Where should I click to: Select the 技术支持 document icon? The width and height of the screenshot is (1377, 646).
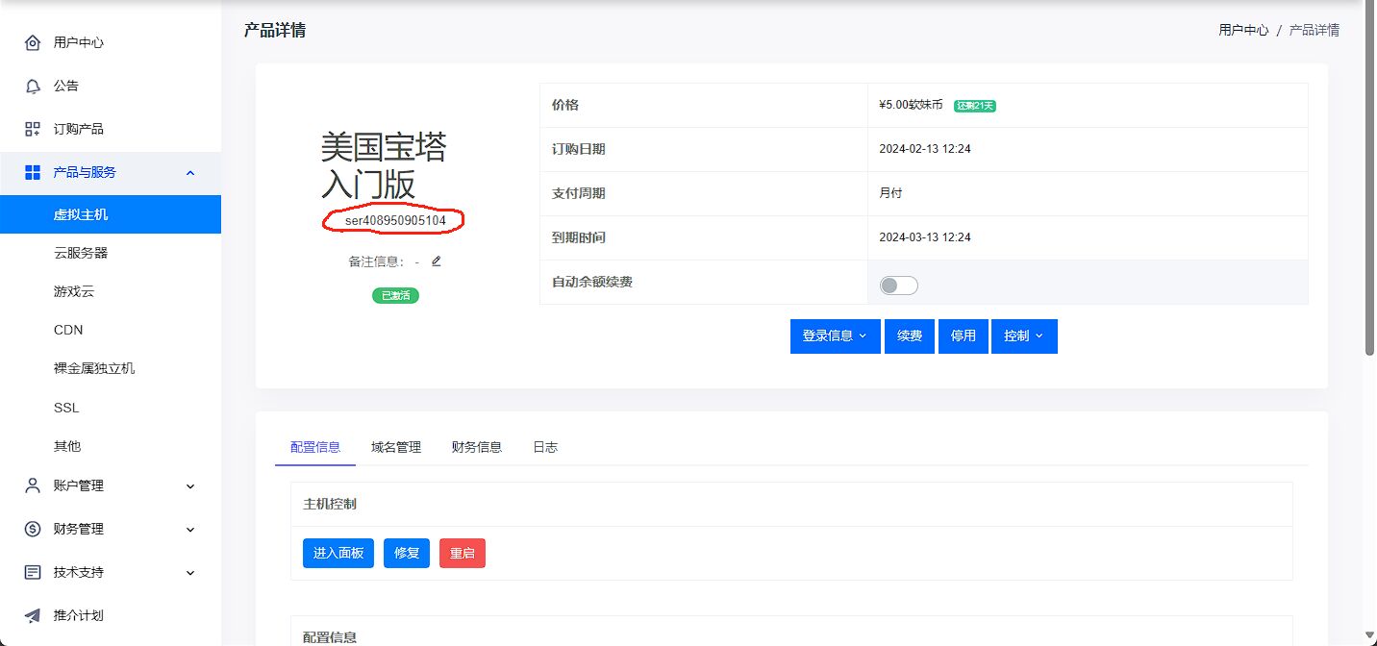pos(35,572)
